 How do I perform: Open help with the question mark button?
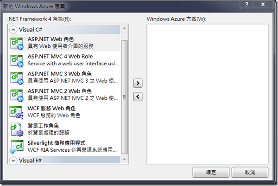click(246, 4)
